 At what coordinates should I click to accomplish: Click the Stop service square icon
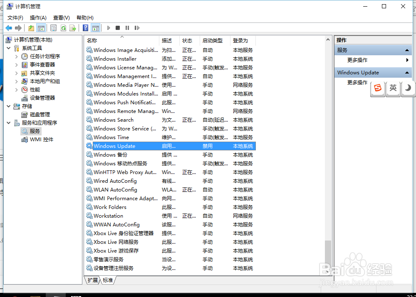click(x=118, y=28)
